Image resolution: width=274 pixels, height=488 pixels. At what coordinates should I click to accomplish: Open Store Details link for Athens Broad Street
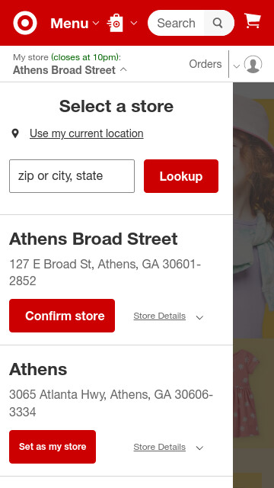click(x=160, y=316)
